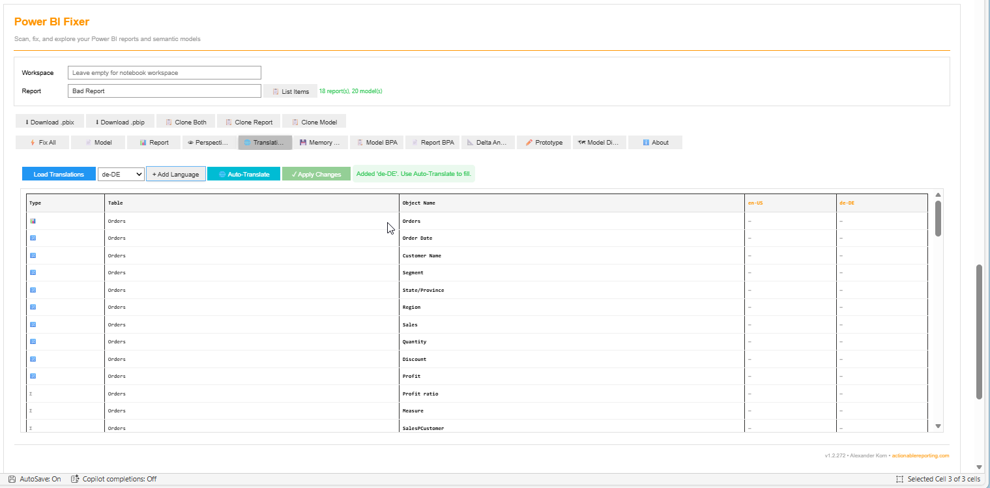Run Fix All using the lightning icon
This screenshot has height=488, width=990.
tap(42, 142)
